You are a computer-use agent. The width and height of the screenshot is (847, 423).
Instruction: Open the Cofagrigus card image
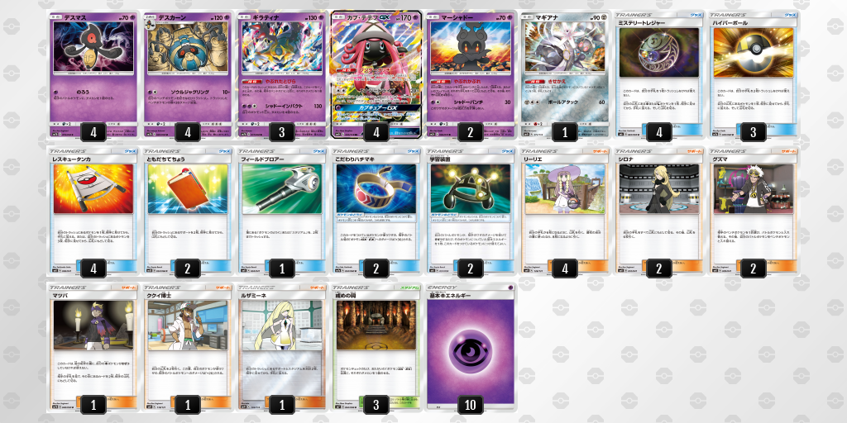187,74
